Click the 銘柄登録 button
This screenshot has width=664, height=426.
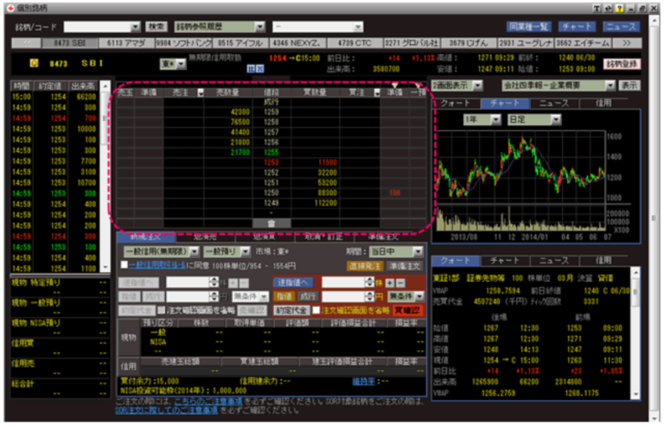click(x=622, y=64)
